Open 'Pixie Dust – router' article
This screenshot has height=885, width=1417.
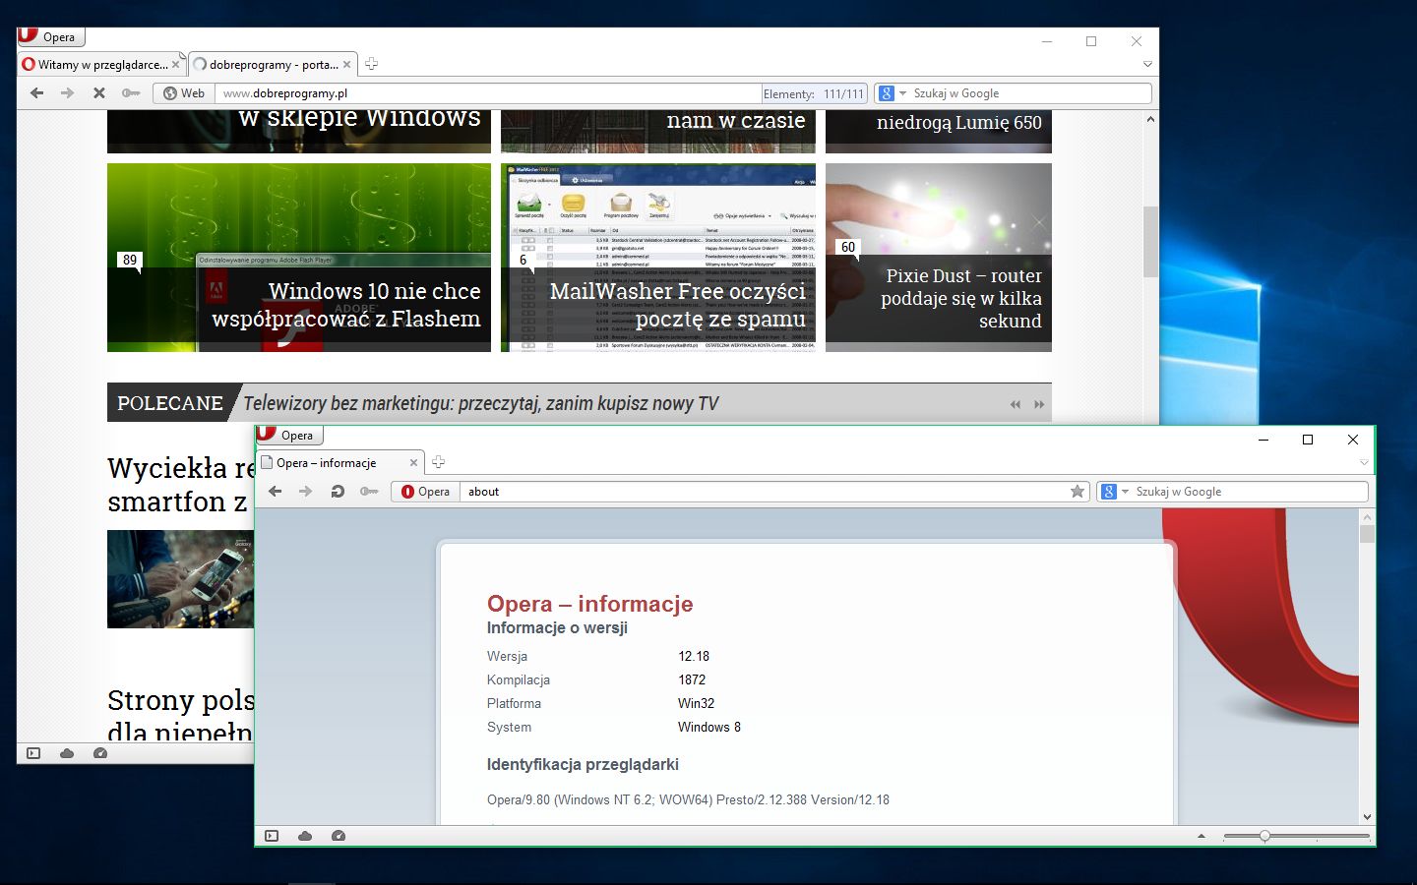pos(939,258)
